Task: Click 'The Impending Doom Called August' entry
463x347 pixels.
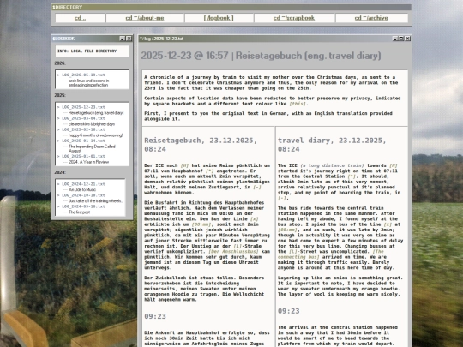Action: click(x=92, y=148)
